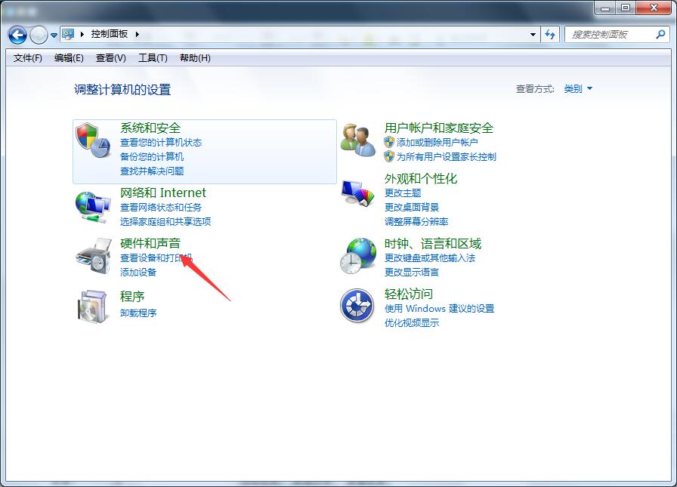Click the Clock, Language and Region globe icon
Image resolution: width=677 pixels, height=487 pixels.
coord(358,255)
